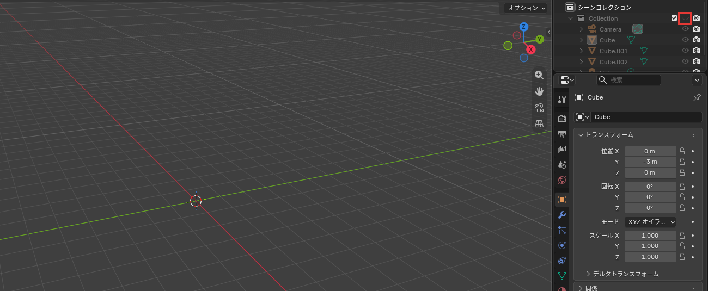Open the World properties globe tab
Image resolution: width=708 pixels, height=291 pixels.
coord(562,179)
